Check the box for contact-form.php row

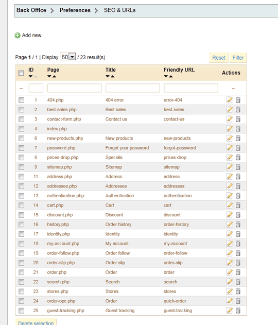[21, 119]
